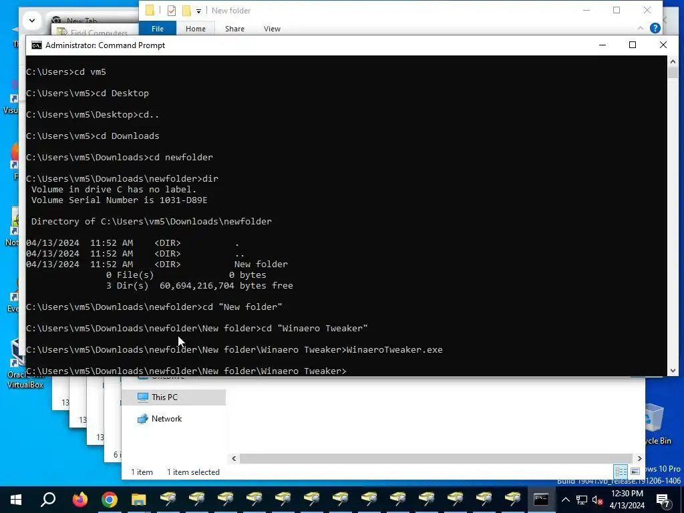Click the muted volume tray icon
This screenshot has height=513, width=684.
click(x=597, y=500)
